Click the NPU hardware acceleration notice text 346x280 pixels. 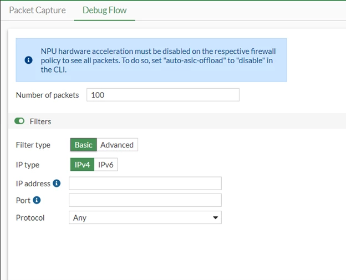click(158, 60)
